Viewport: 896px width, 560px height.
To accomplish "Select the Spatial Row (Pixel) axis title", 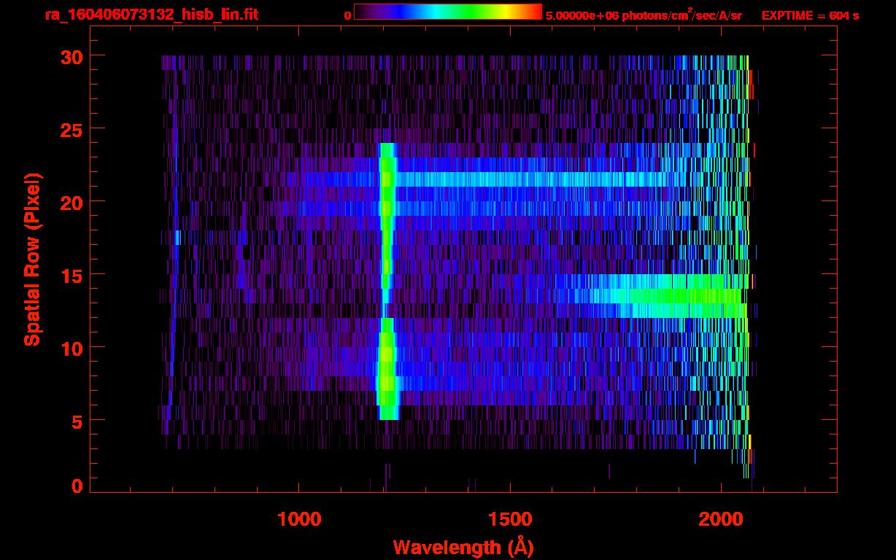I will [x=32, y=260].
